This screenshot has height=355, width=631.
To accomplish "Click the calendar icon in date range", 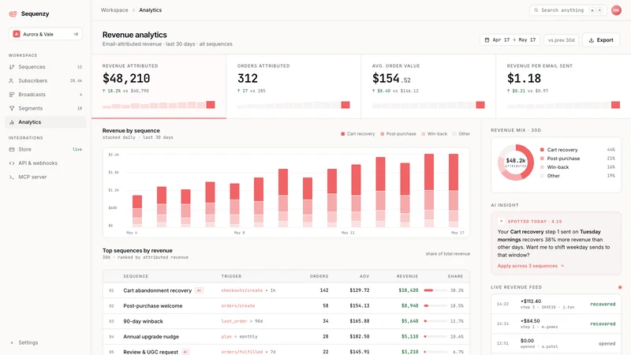I will pos(487,40).
